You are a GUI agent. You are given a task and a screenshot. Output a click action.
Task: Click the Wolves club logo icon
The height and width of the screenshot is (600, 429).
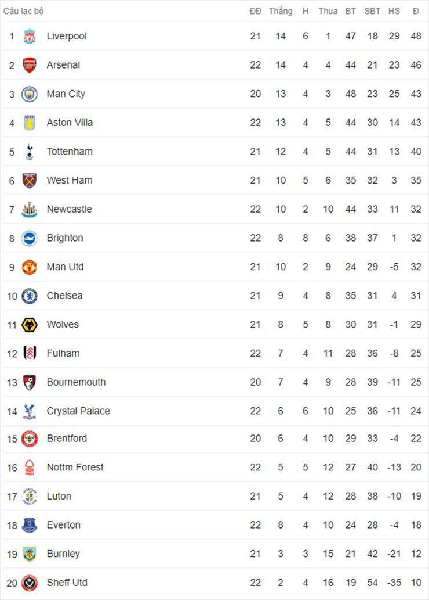point(30,325)
